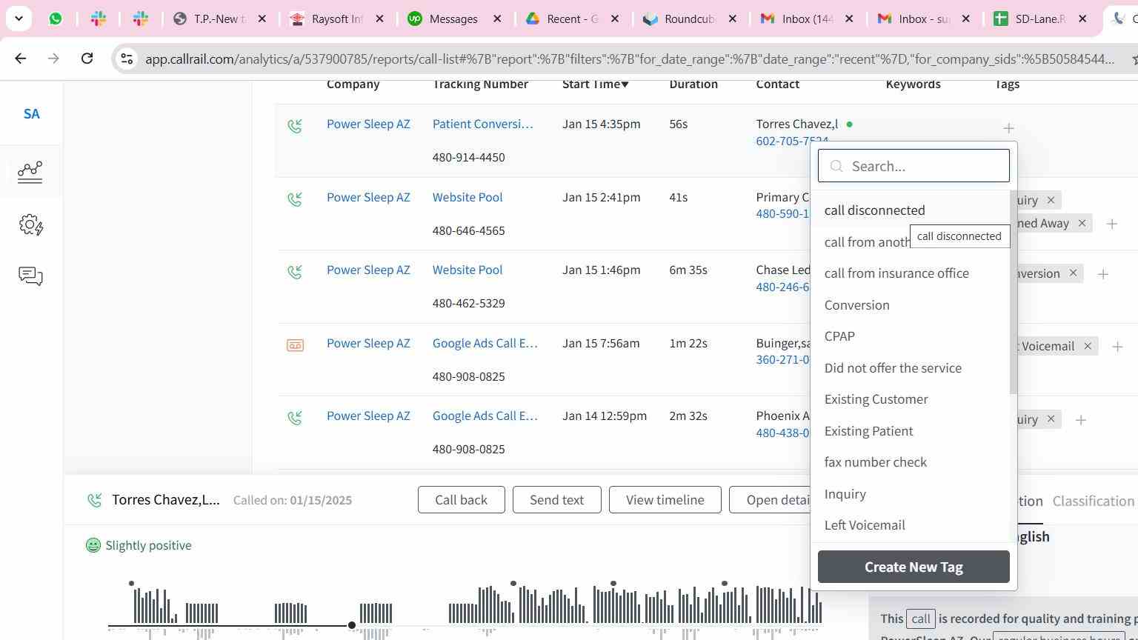Open Website Pool link for 480-646-4565
The height and width of the screenshot is (640, 1138).
pyautogui.click(x=467, y=198)
